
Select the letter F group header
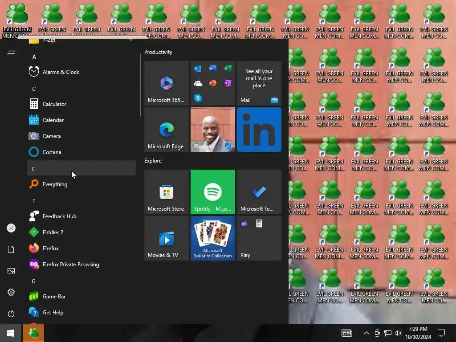81,201
